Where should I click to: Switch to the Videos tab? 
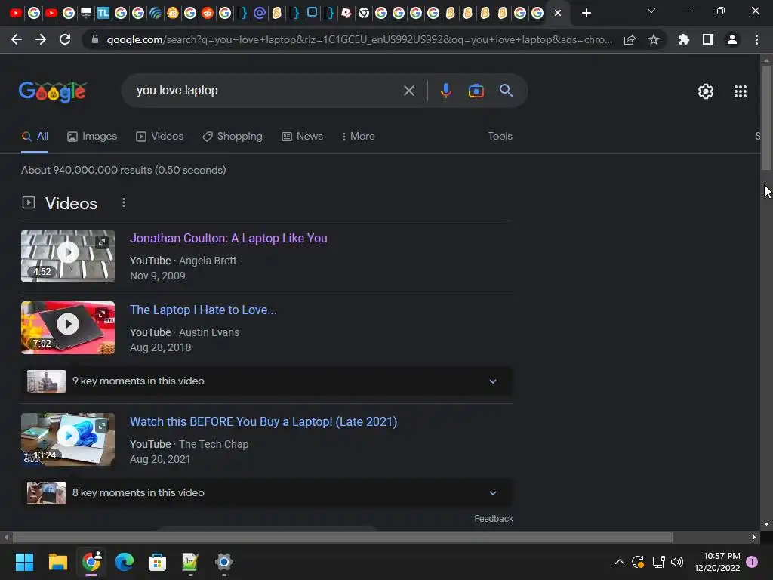point(160,137)
